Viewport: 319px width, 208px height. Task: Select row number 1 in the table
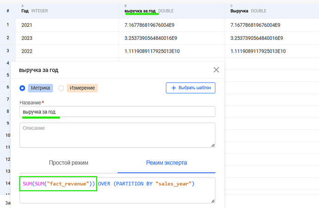tap(8, 25)
